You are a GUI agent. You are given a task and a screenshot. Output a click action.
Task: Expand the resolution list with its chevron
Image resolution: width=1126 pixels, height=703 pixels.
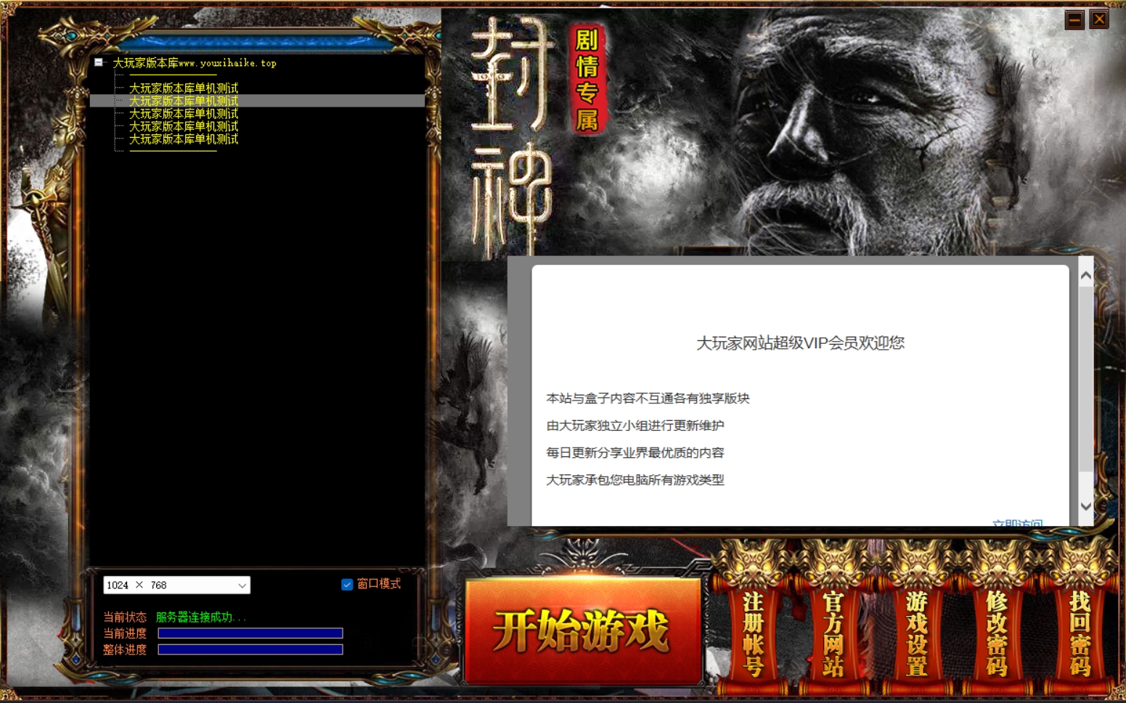[x=242, y=585]
